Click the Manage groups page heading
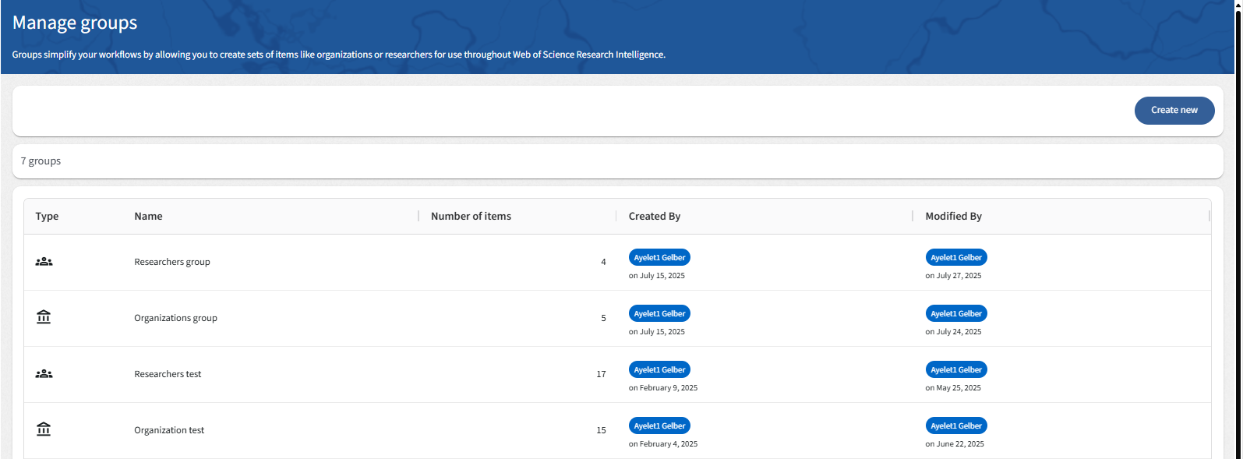The image size is (1243, 459). [x=75, y=23]
